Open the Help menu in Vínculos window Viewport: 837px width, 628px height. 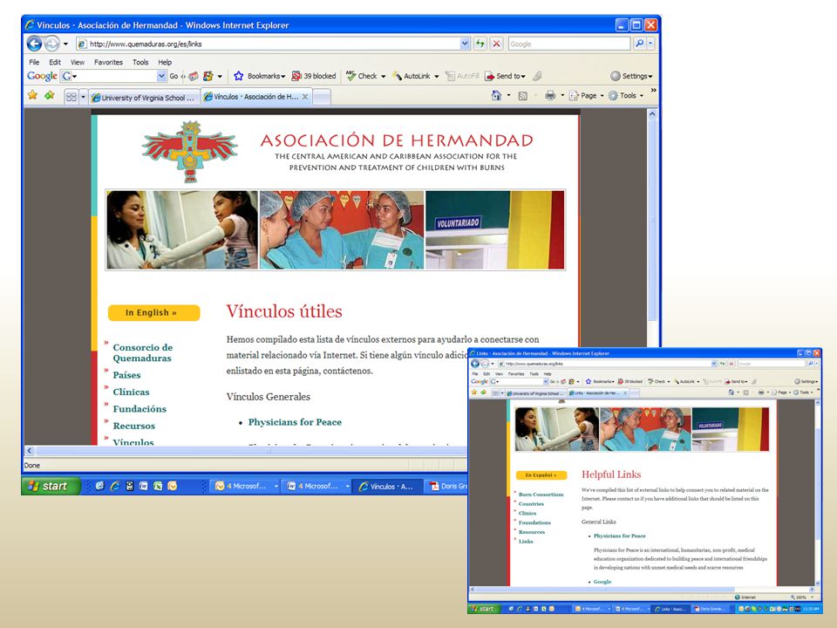(x=165, y=62)
